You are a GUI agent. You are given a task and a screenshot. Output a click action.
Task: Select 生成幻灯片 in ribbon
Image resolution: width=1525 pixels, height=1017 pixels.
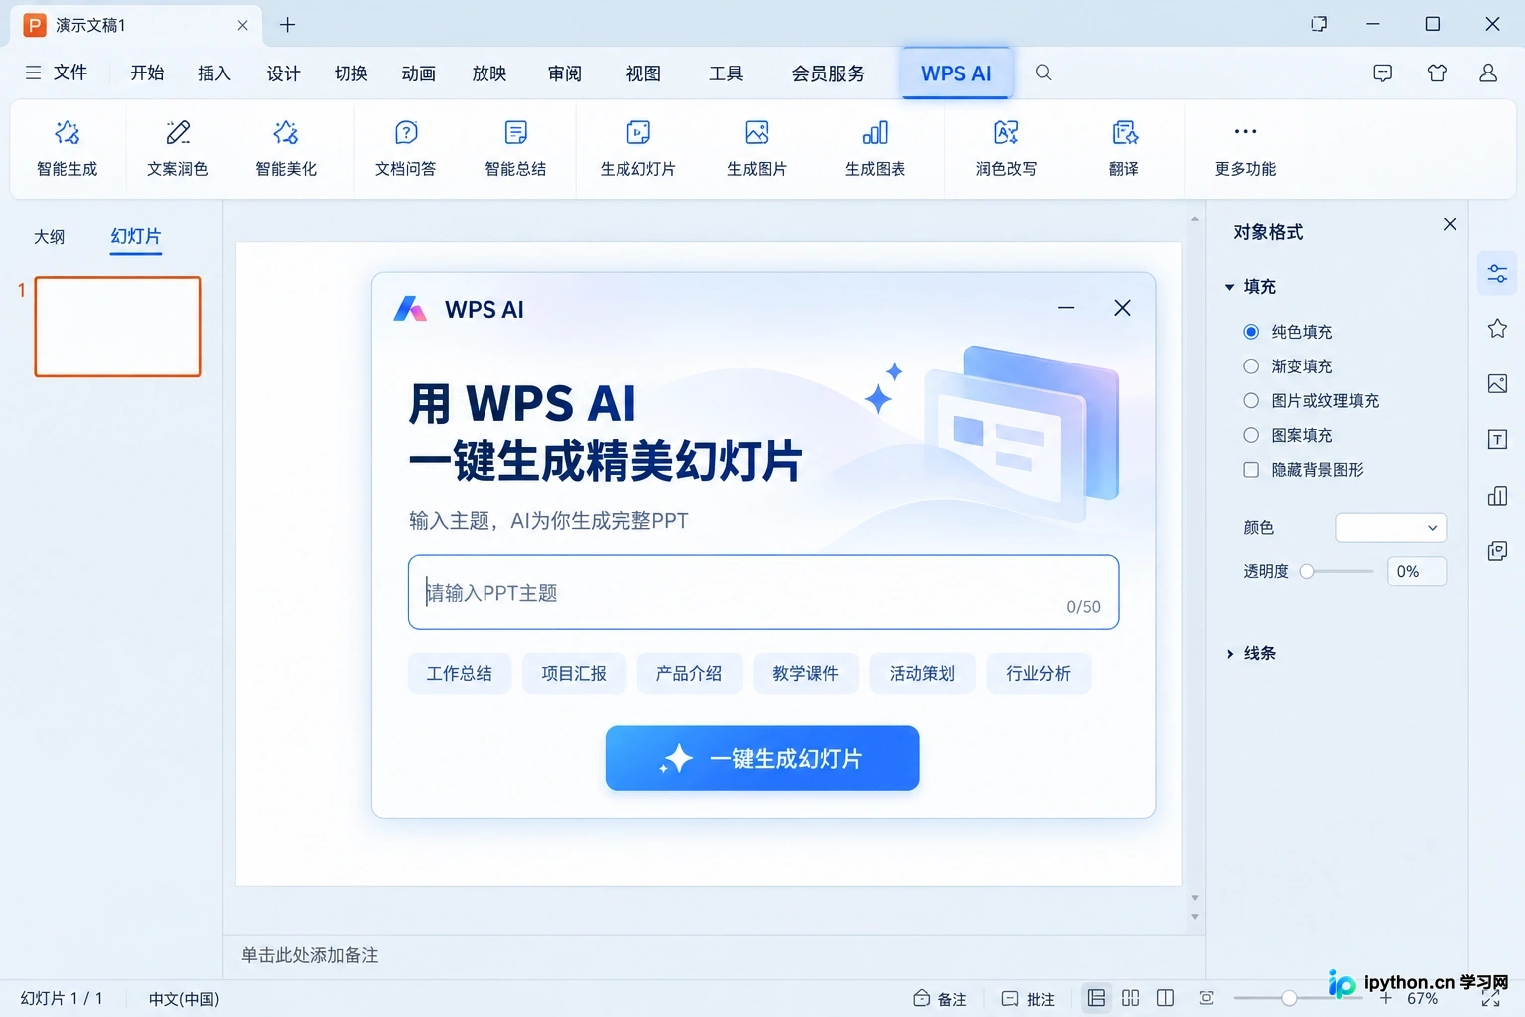637,148
